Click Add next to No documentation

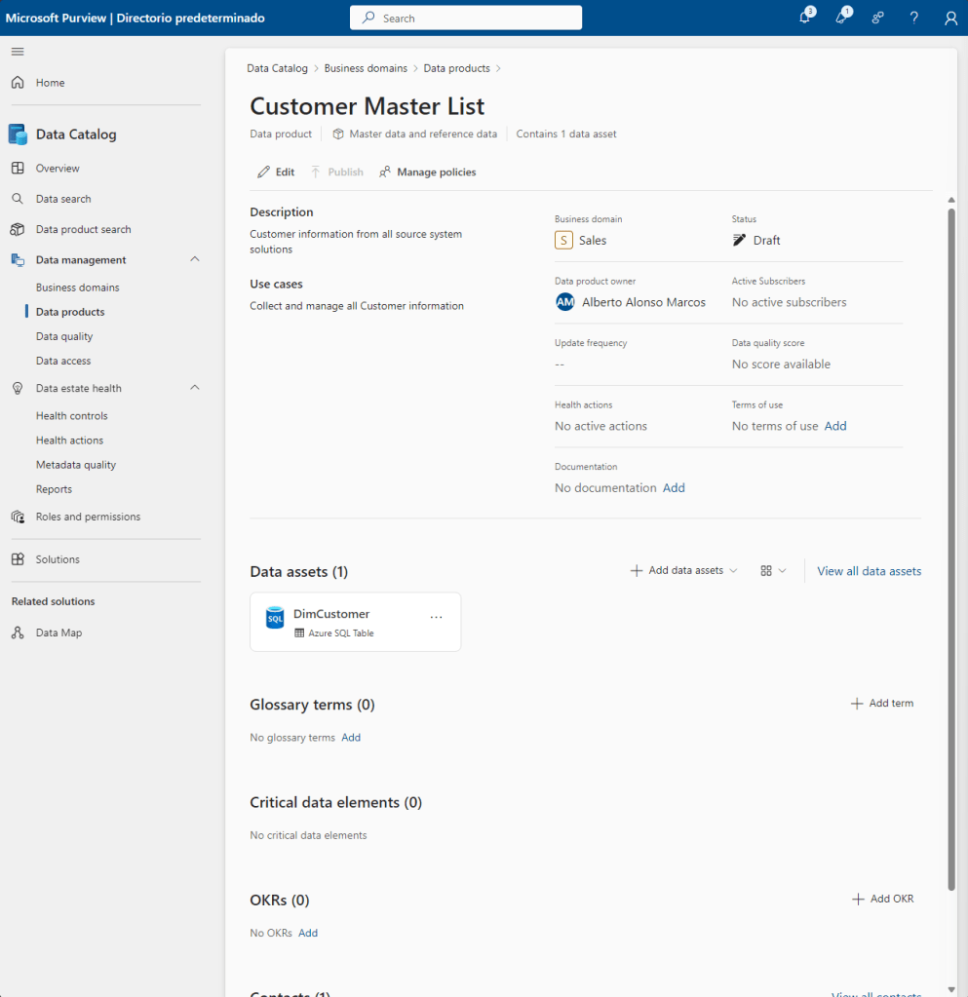674,488
